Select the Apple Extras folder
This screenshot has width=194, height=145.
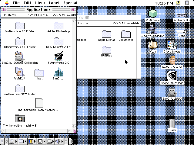pos(106,34)
